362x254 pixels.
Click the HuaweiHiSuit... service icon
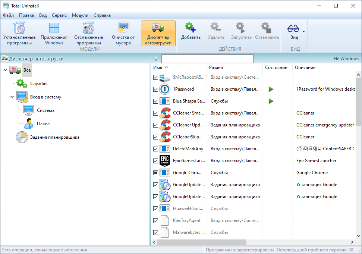click(x=165, y=208)
